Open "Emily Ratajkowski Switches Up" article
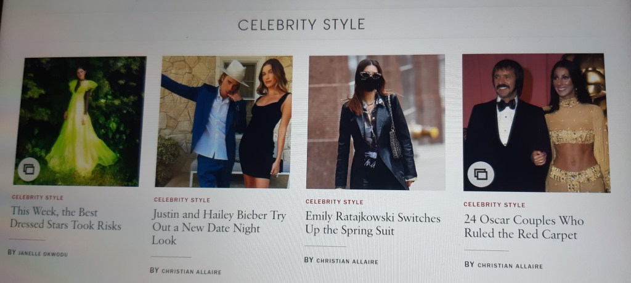631x283 pixels. 373,224
